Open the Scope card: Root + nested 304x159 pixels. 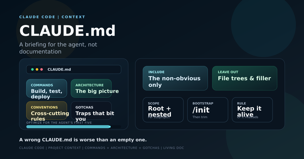point(163,110)
